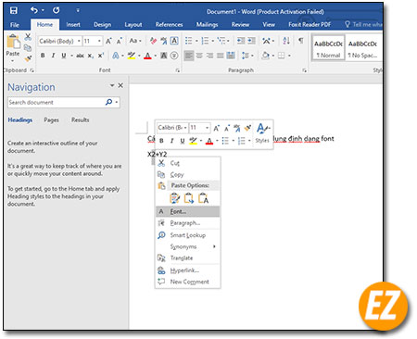Click the Justify alignment icon
Screen dimensions: 417x339
pos(221,56)
